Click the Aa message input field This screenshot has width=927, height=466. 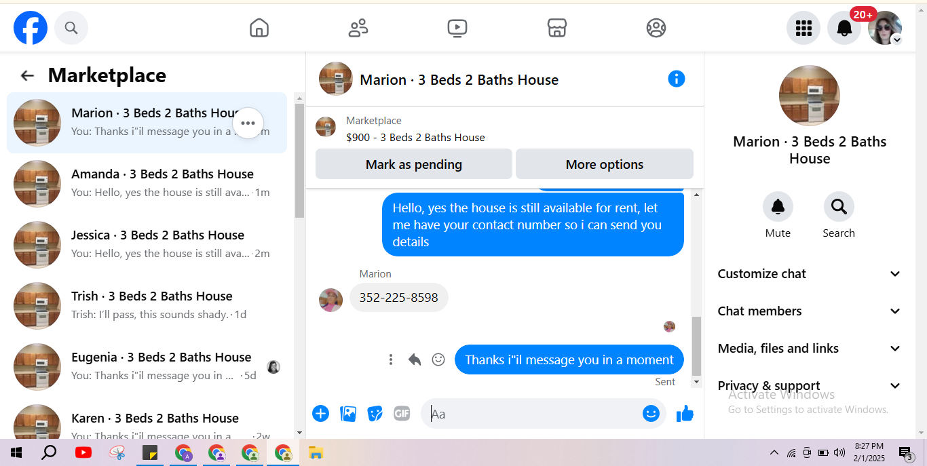(533, 414)
